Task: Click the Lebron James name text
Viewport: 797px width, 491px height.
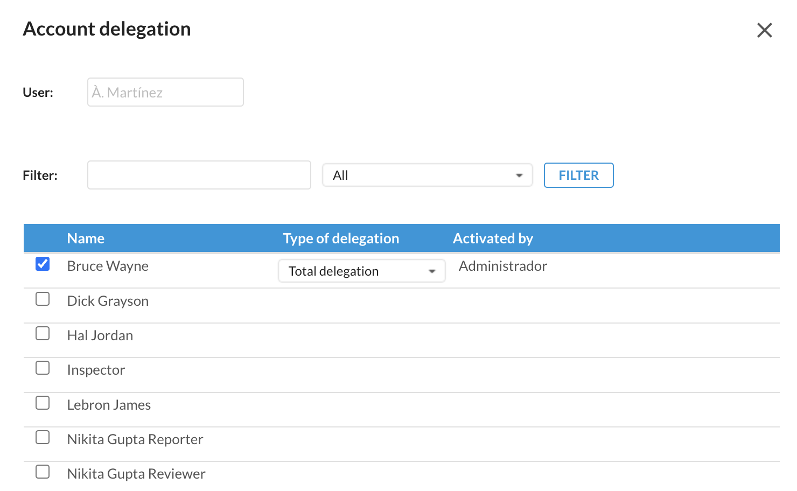Action: click(109, 405)
